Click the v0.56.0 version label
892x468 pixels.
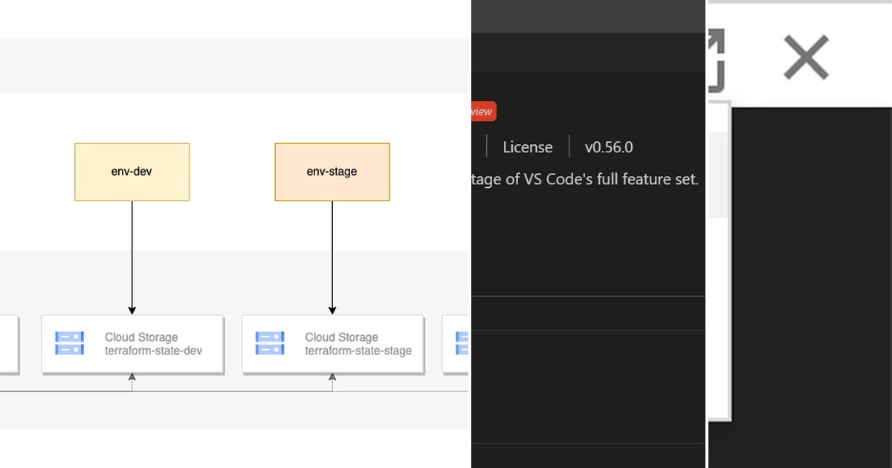[x=609, y=147]
